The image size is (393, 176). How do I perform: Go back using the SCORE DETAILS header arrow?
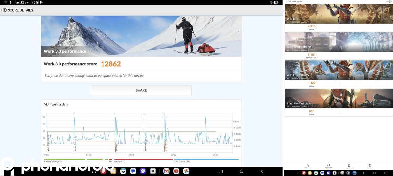pos(2,10)
